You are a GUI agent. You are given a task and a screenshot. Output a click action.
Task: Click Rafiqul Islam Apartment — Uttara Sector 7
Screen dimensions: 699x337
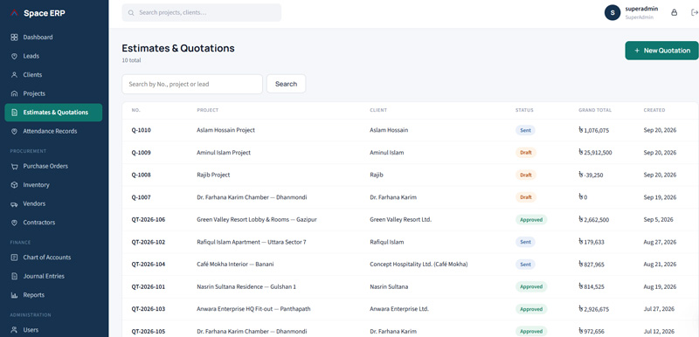click(251, 242)
